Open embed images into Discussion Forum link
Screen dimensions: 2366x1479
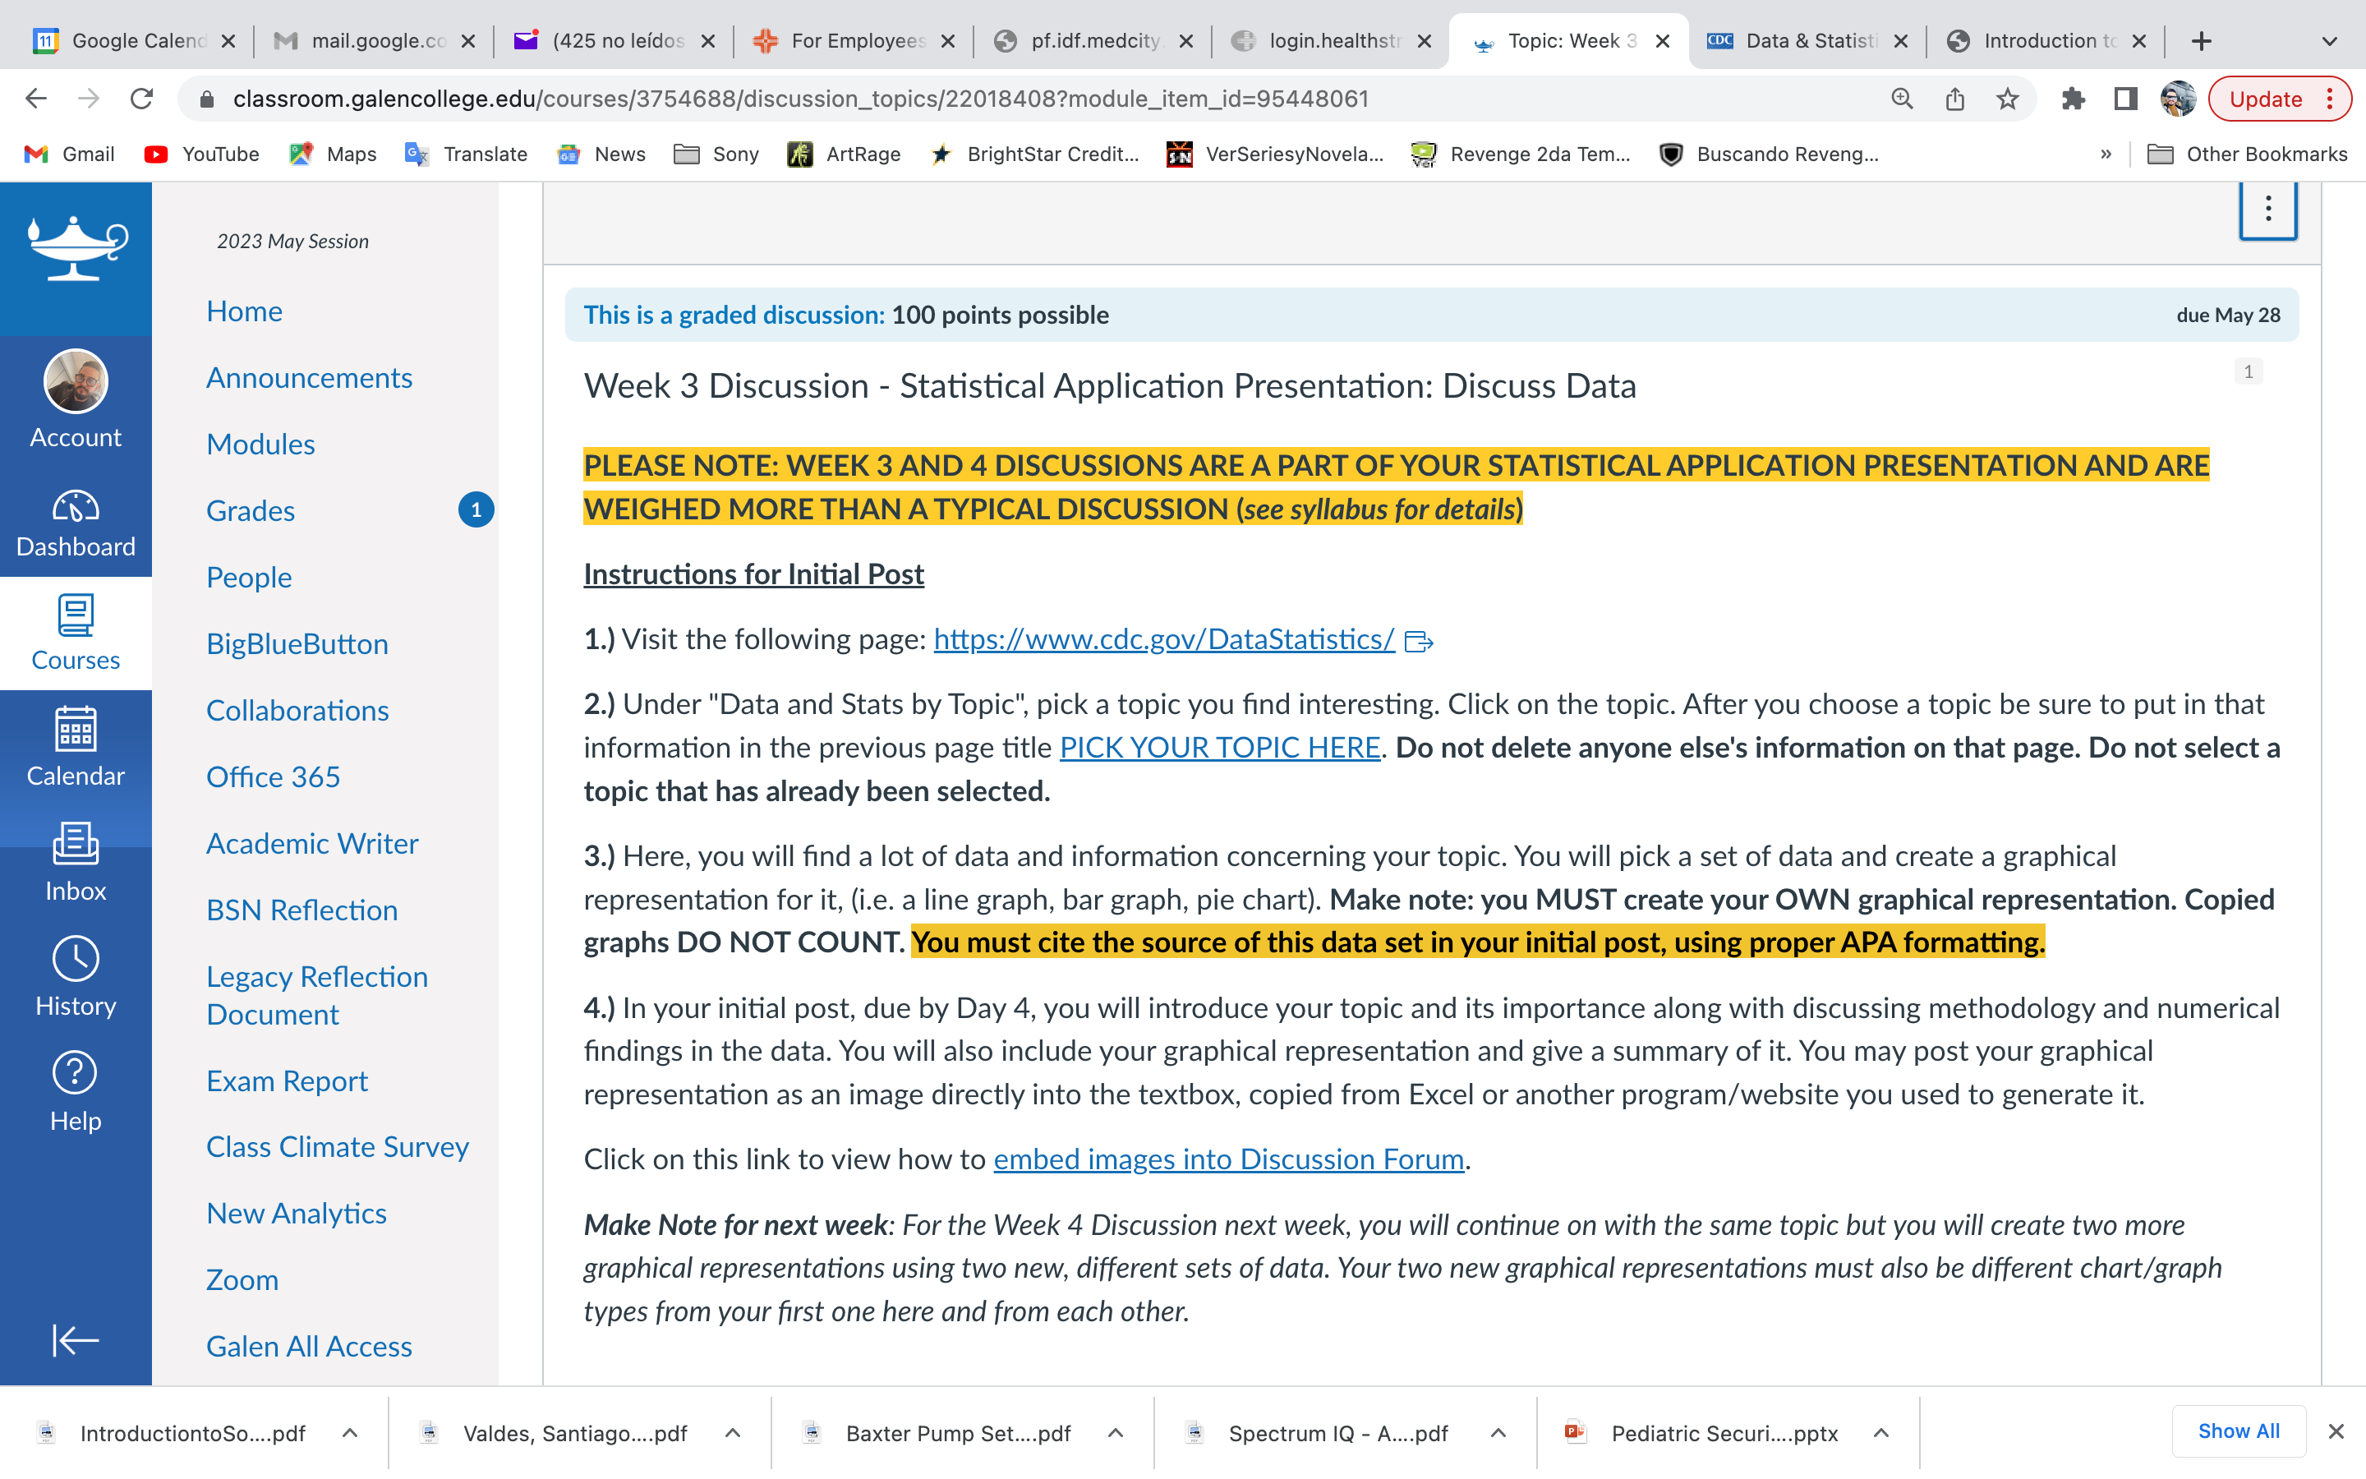coord(1228,1159)
